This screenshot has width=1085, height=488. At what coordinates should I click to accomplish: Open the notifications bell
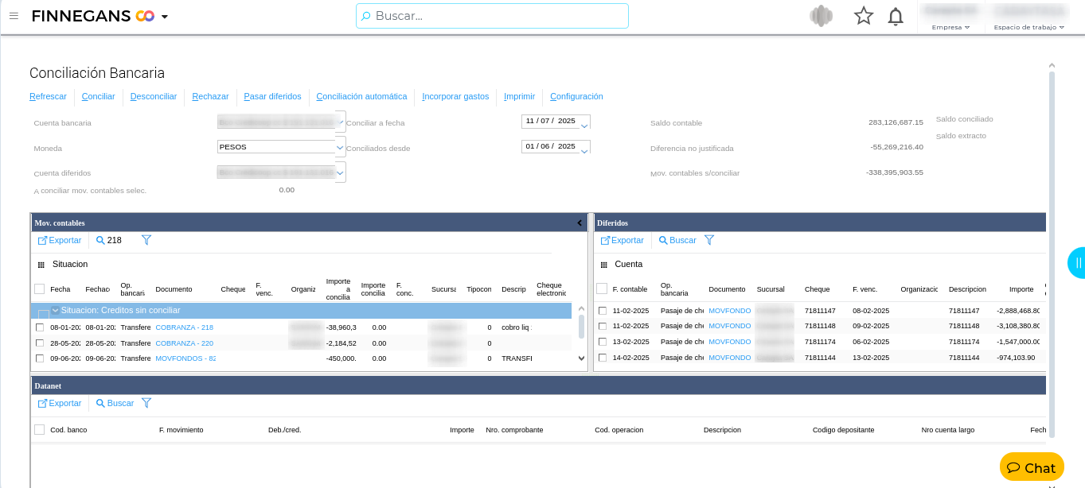[896, 16]
